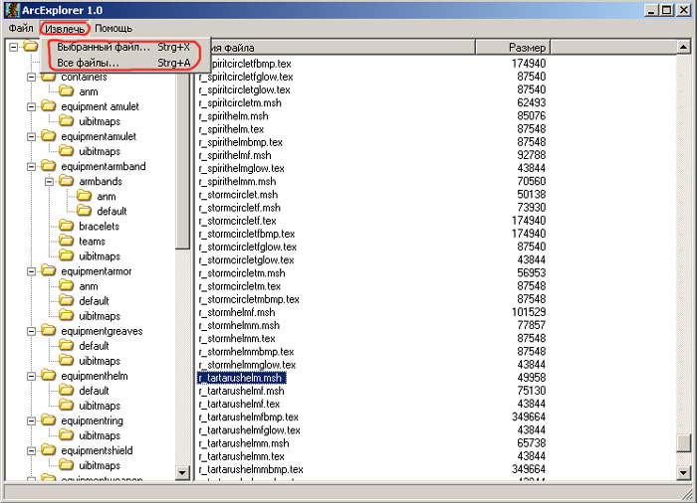Select the equipmentarmor folder icon

point(48,270)
